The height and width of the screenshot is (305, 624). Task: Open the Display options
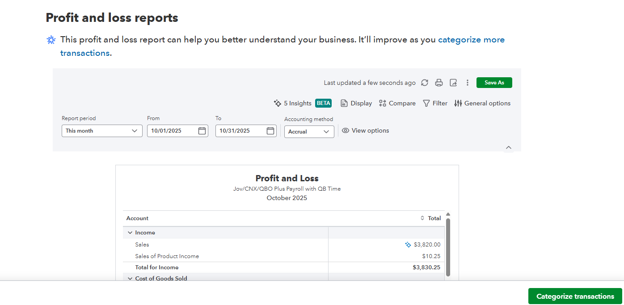coord(356,103)
